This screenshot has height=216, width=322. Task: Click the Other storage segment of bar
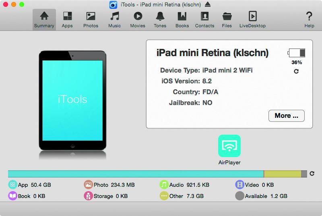[283, 174]
